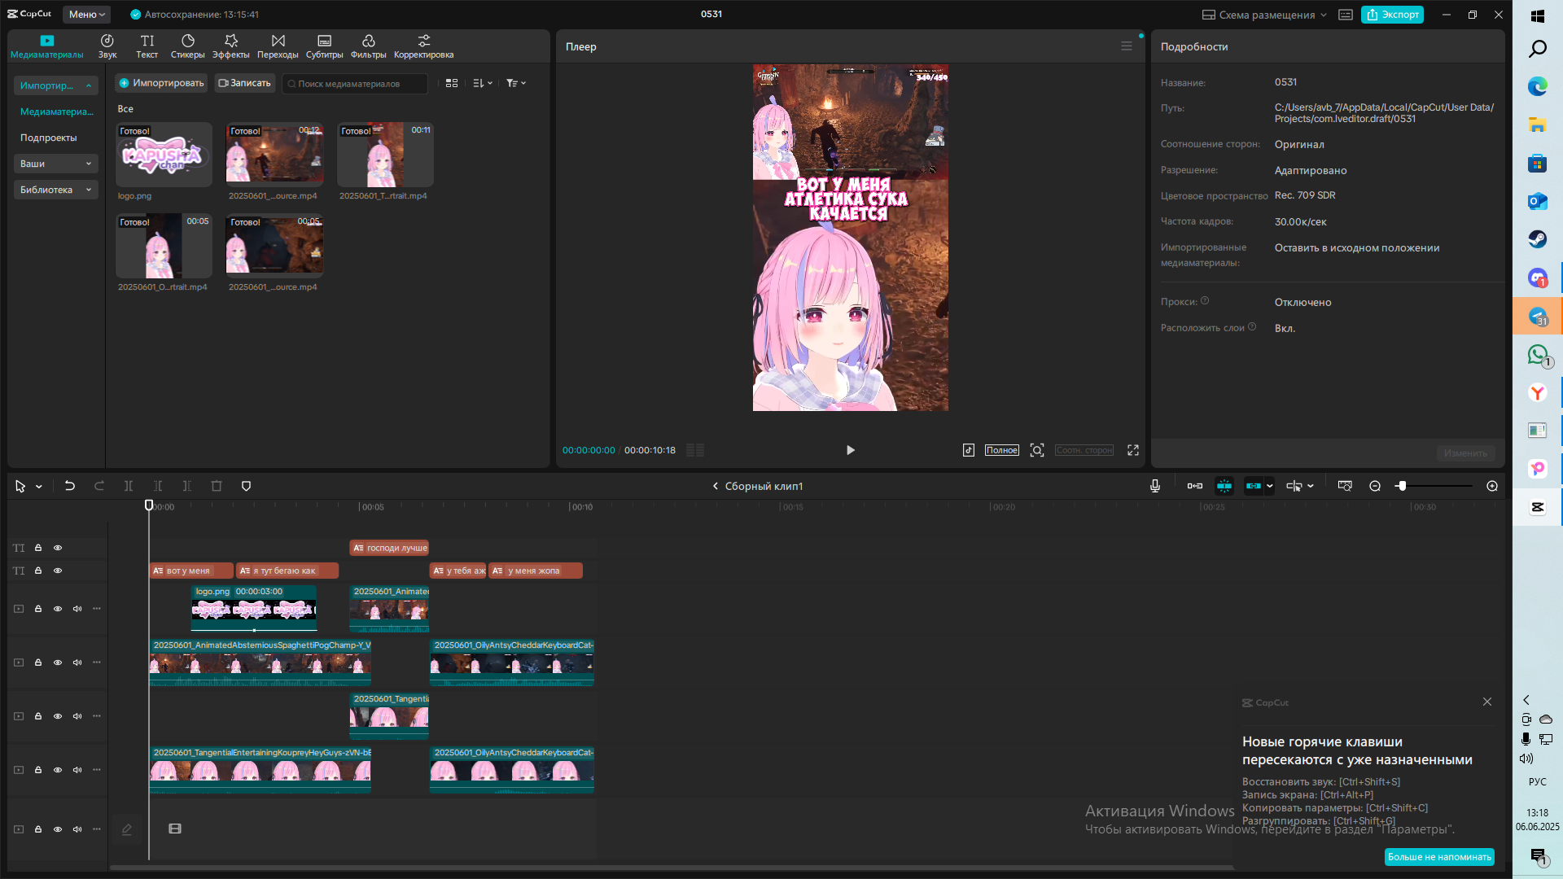The width and height of the screenshot is (1563, 879).
Task: Click the Импортировать button
Action: pyautogui.click(x=161, y=83)
